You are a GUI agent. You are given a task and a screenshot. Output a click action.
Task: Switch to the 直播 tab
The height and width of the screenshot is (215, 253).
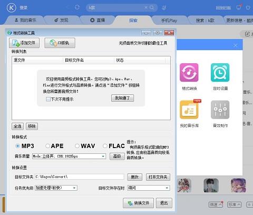pos(98,20)
